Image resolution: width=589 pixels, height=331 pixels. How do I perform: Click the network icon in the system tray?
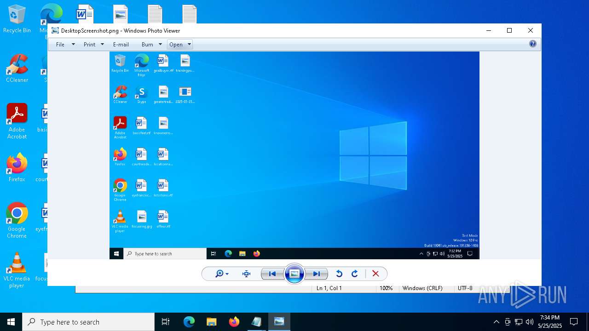coord(519,322)
